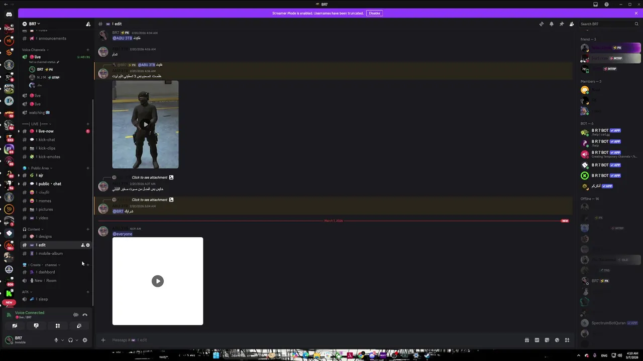
Task: Play the dark character video thumbnail
Action: pyautogui.click(x=145, y=124)
